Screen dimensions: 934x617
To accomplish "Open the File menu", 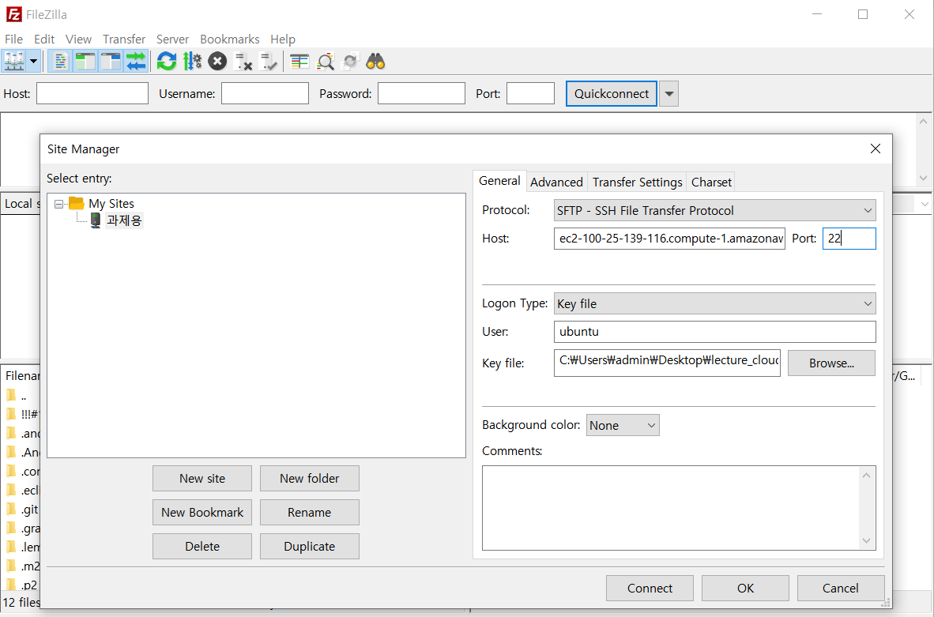I will (x=13, y=40).
